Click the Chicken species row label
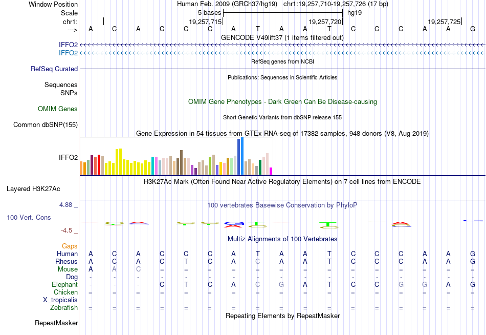 [65, 292]
